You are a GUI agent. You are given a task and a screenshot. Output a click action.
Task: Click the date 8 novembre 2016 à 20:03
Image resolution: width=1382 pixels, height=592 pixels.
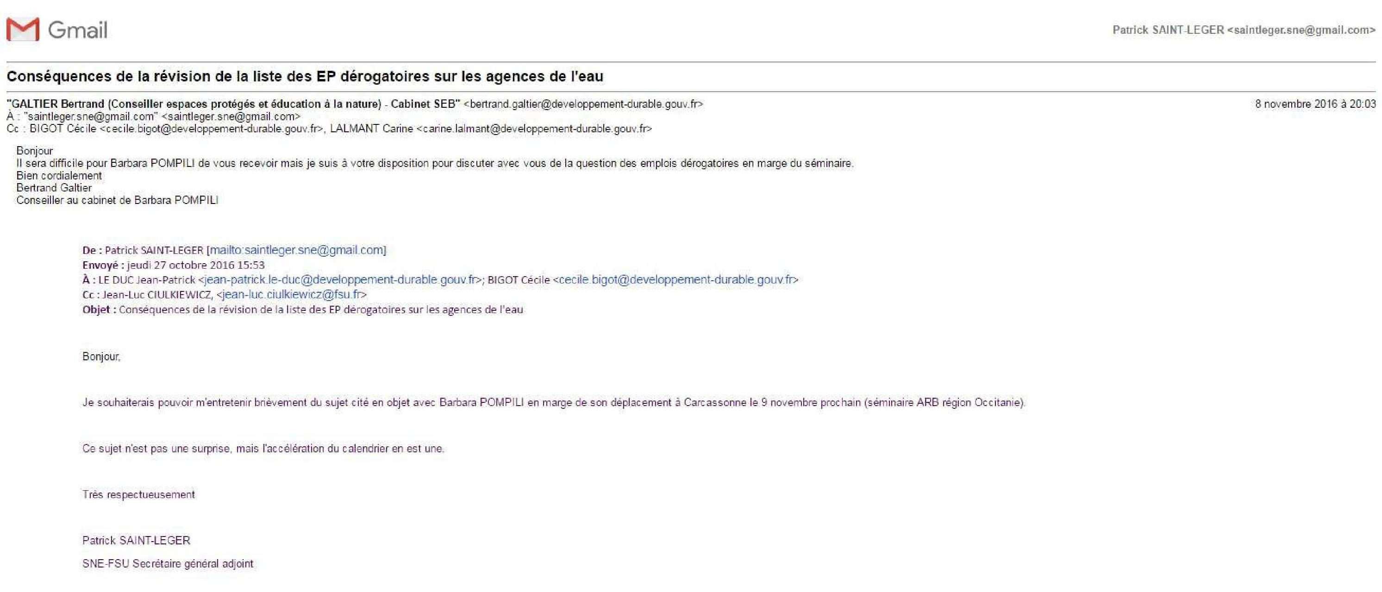pyautogui.click(x=1315, y=104)
